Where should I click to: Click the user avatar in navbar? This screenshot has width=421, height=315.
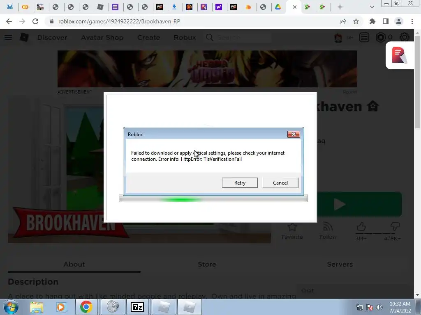point(338,37)
